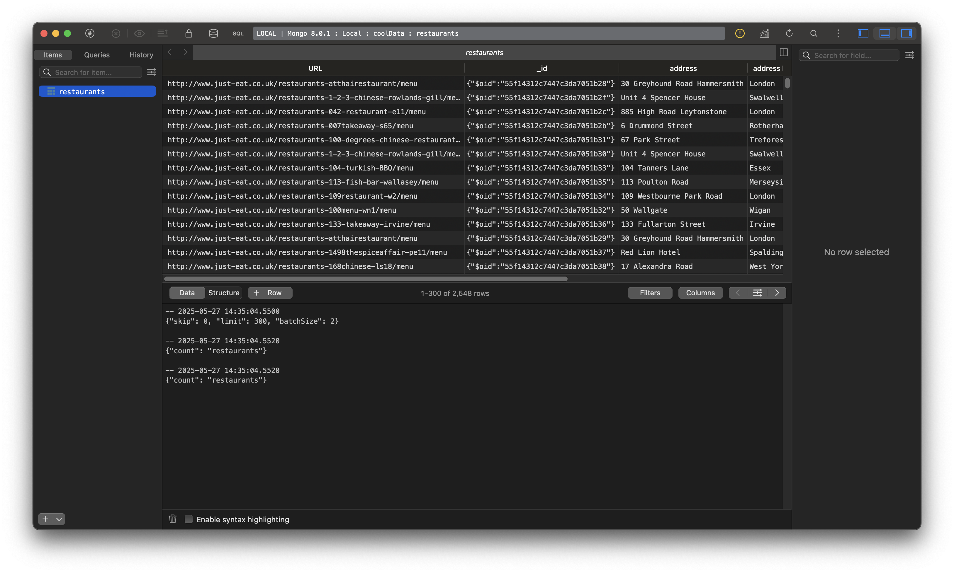The height and width of the screenshot is (573, 954).
Task: Open the vertical three-dot more menu
Action: tap(838, 34)
